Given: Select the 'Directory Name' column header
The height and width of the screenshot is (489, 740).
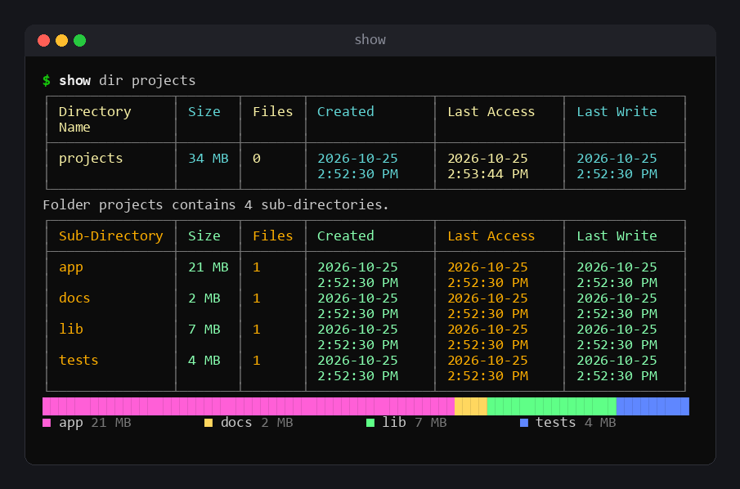Looking at the screenshot, I should (95, 119).
